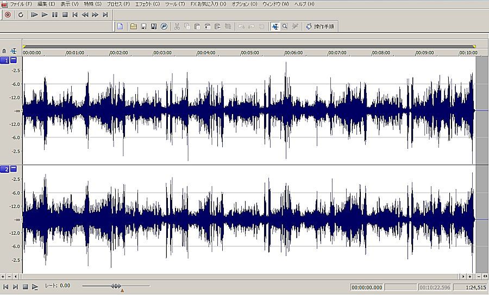Image resolution: width=489 pixels, height=295 pixels.
Task: Click the Record button in transport toolbar
Action: (8, 15)
